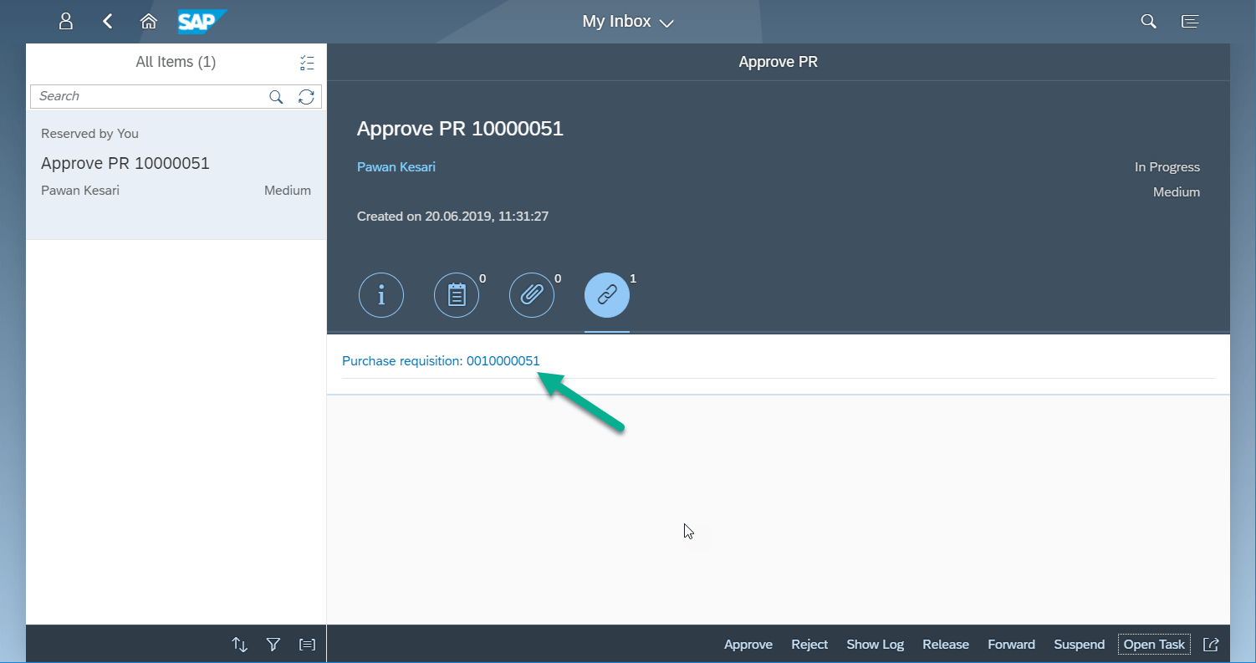Open the Information tab icon for the task

point(381,295)
